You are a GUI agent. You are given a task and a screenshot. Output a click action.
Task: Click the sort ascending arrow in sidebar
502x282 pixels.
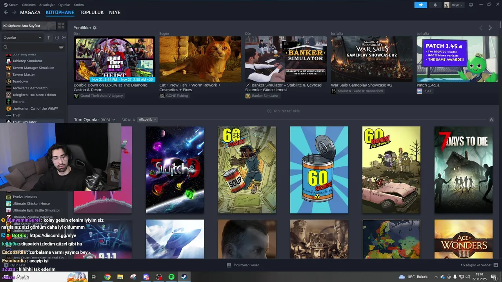49,38
